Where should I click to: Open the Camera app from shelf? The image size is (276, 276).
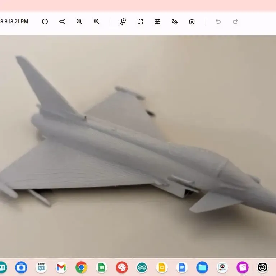(x=21, y=267)
